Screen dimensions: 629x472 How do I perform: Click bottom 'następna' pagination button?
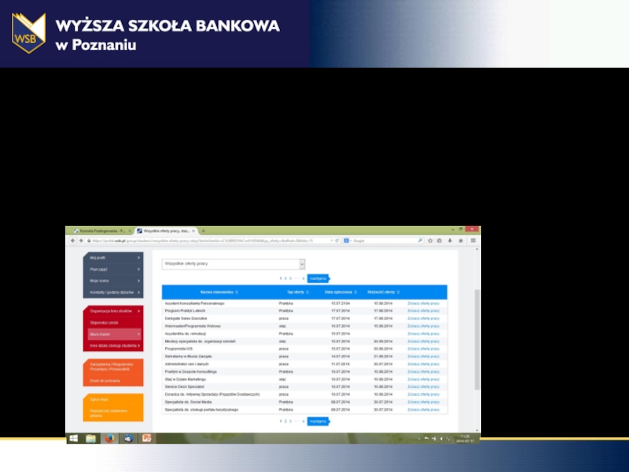coord(318,422)
